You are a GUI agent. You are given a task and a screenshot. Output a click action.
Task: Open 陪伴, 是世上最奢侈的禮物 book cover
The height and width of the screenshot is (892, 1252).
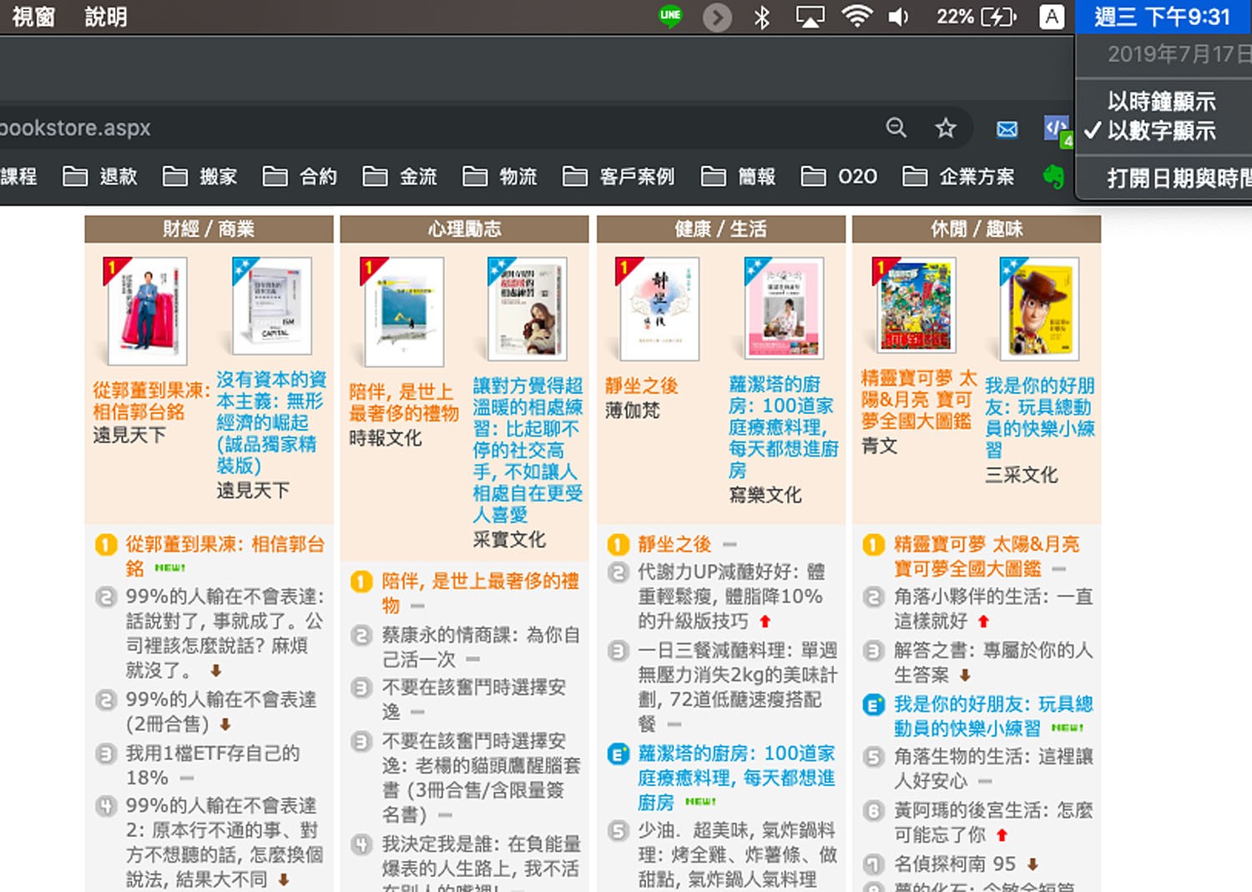pyautogui.click(x=404, y=312)
